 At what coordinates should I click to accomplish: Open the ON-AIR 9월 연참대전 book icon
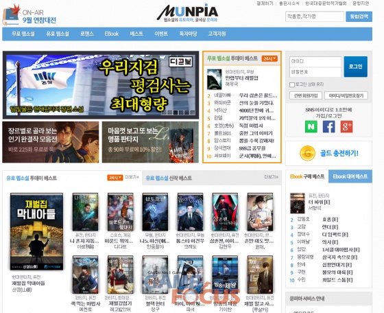pyautogui.click(x=11, y=15)
